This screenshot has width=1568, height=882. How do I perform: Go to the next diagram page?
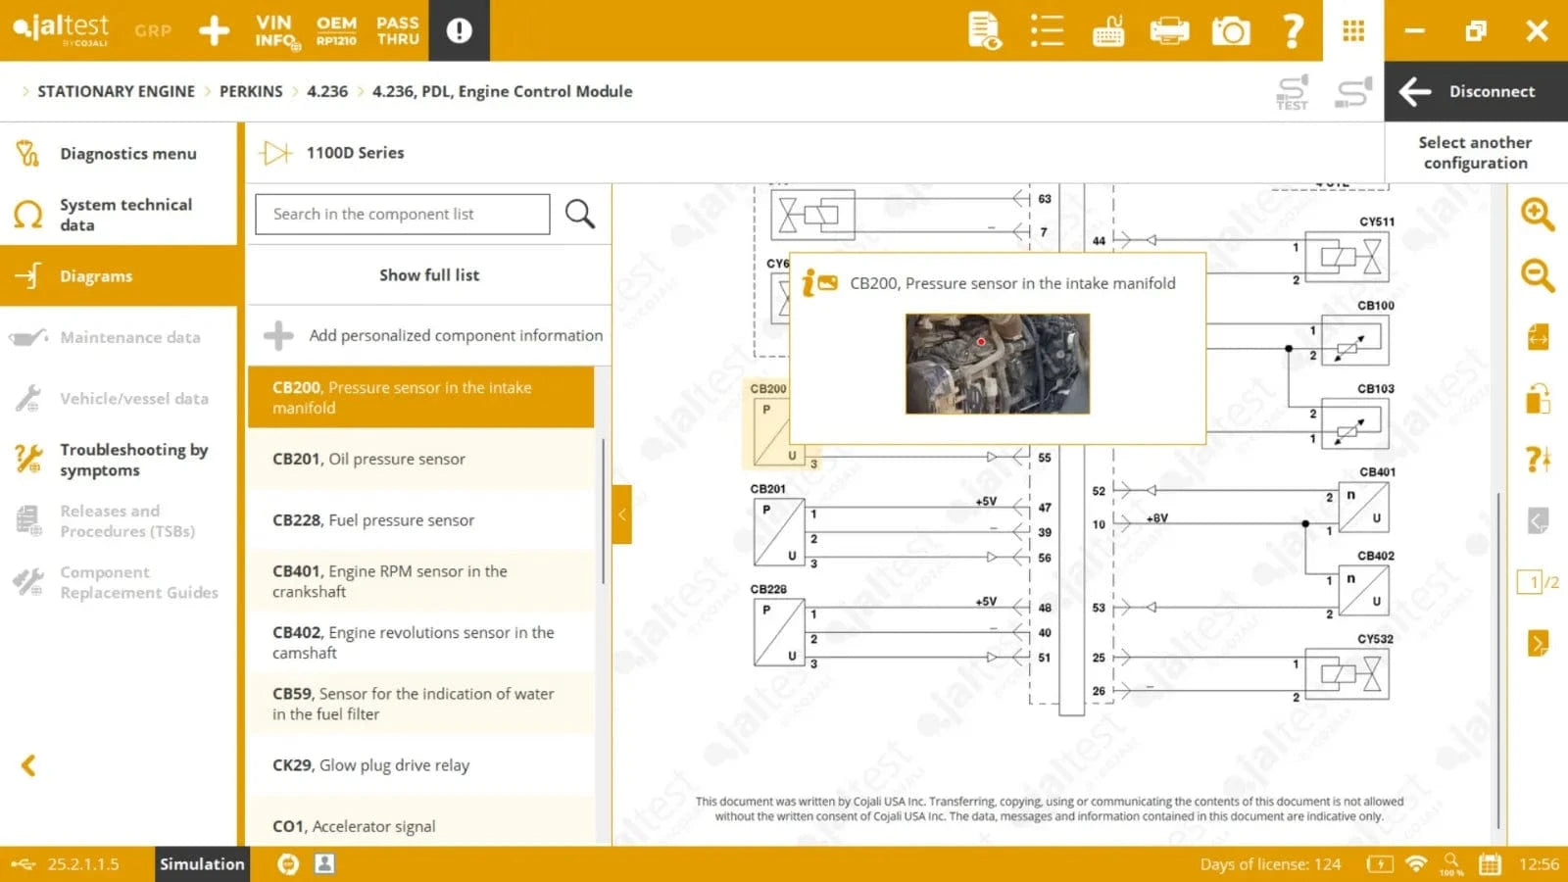click(1537, 643)
